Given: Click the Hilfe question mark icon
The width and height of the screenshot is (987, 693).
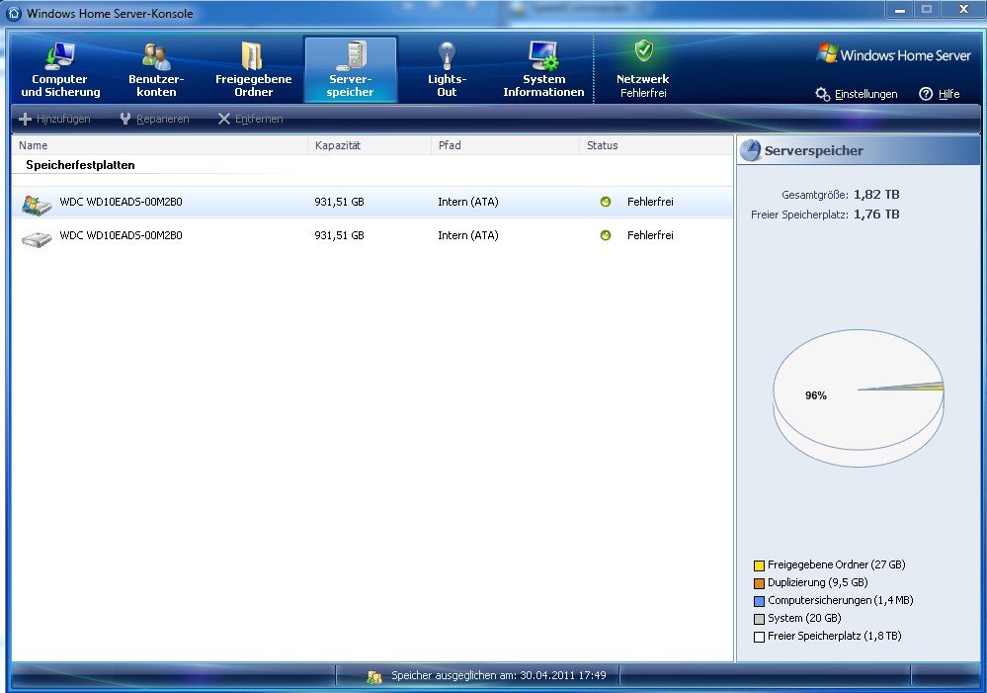Looking at the screenshot, I should [x=926, y=94].
